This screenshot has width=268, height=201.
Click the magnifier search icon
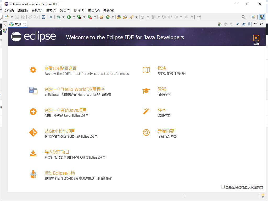click(243, 17)
